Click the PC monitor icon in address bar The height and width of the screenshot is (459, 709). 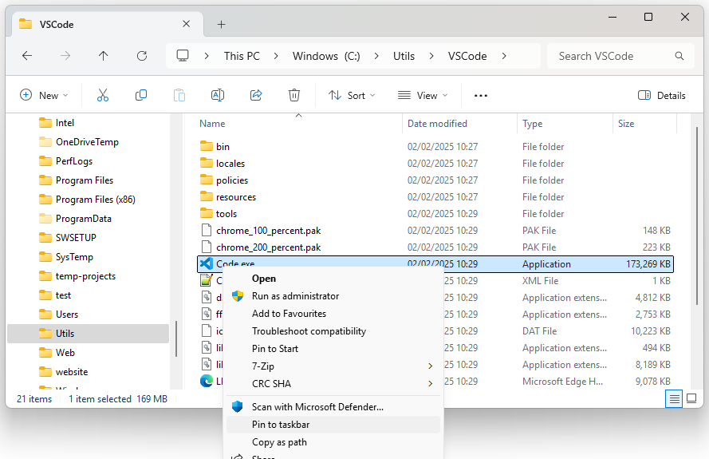click(x=183, y=56)
